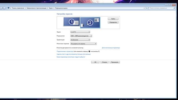
Task: Click the refresh button beside address bar
Action: coord(147,8)
